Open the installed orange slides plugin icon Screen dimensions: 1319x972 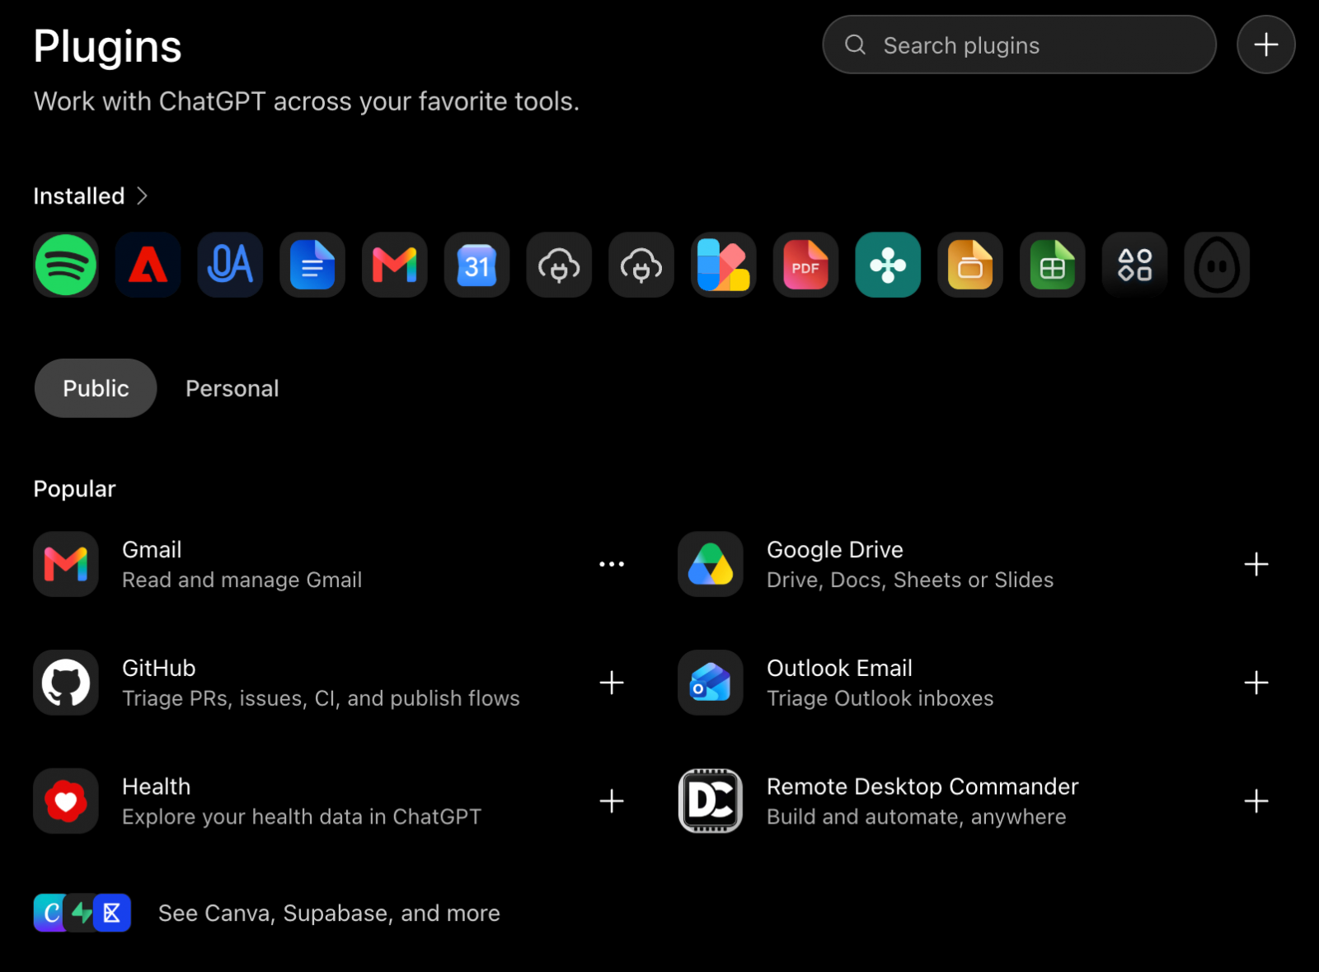pos(970,265)
